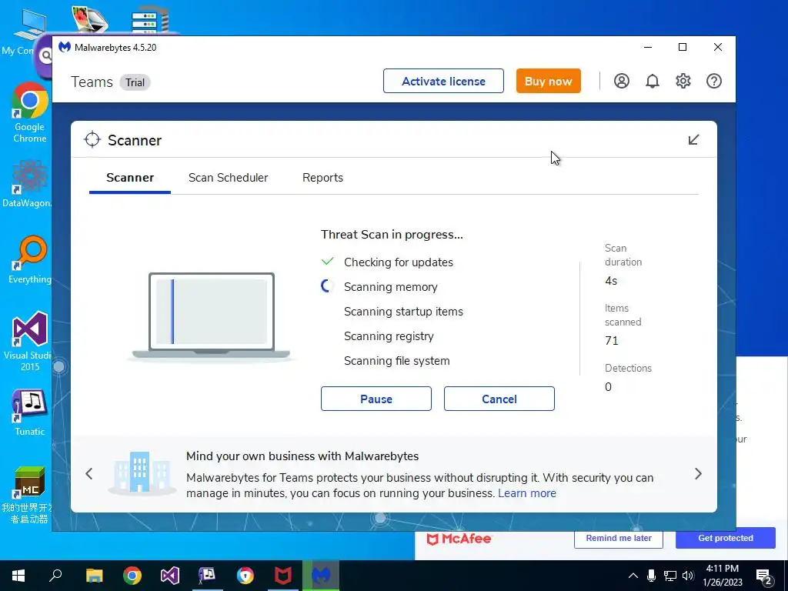Screen dimensions: 788x591
Task: Click the McAfee logo in the popup
Action: 459,539
